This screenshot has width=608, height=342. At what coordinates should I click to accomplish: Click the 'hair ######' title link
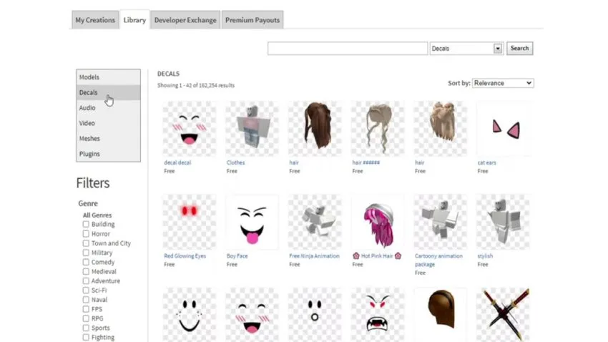click(x=366, y=162)
